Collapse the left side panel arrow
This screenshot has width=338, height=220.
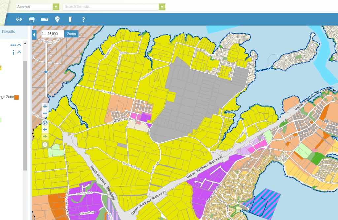[x=34, y=34]
